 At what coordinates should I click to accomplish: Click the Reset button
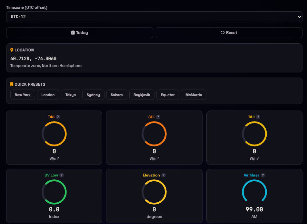click(229, 33)
